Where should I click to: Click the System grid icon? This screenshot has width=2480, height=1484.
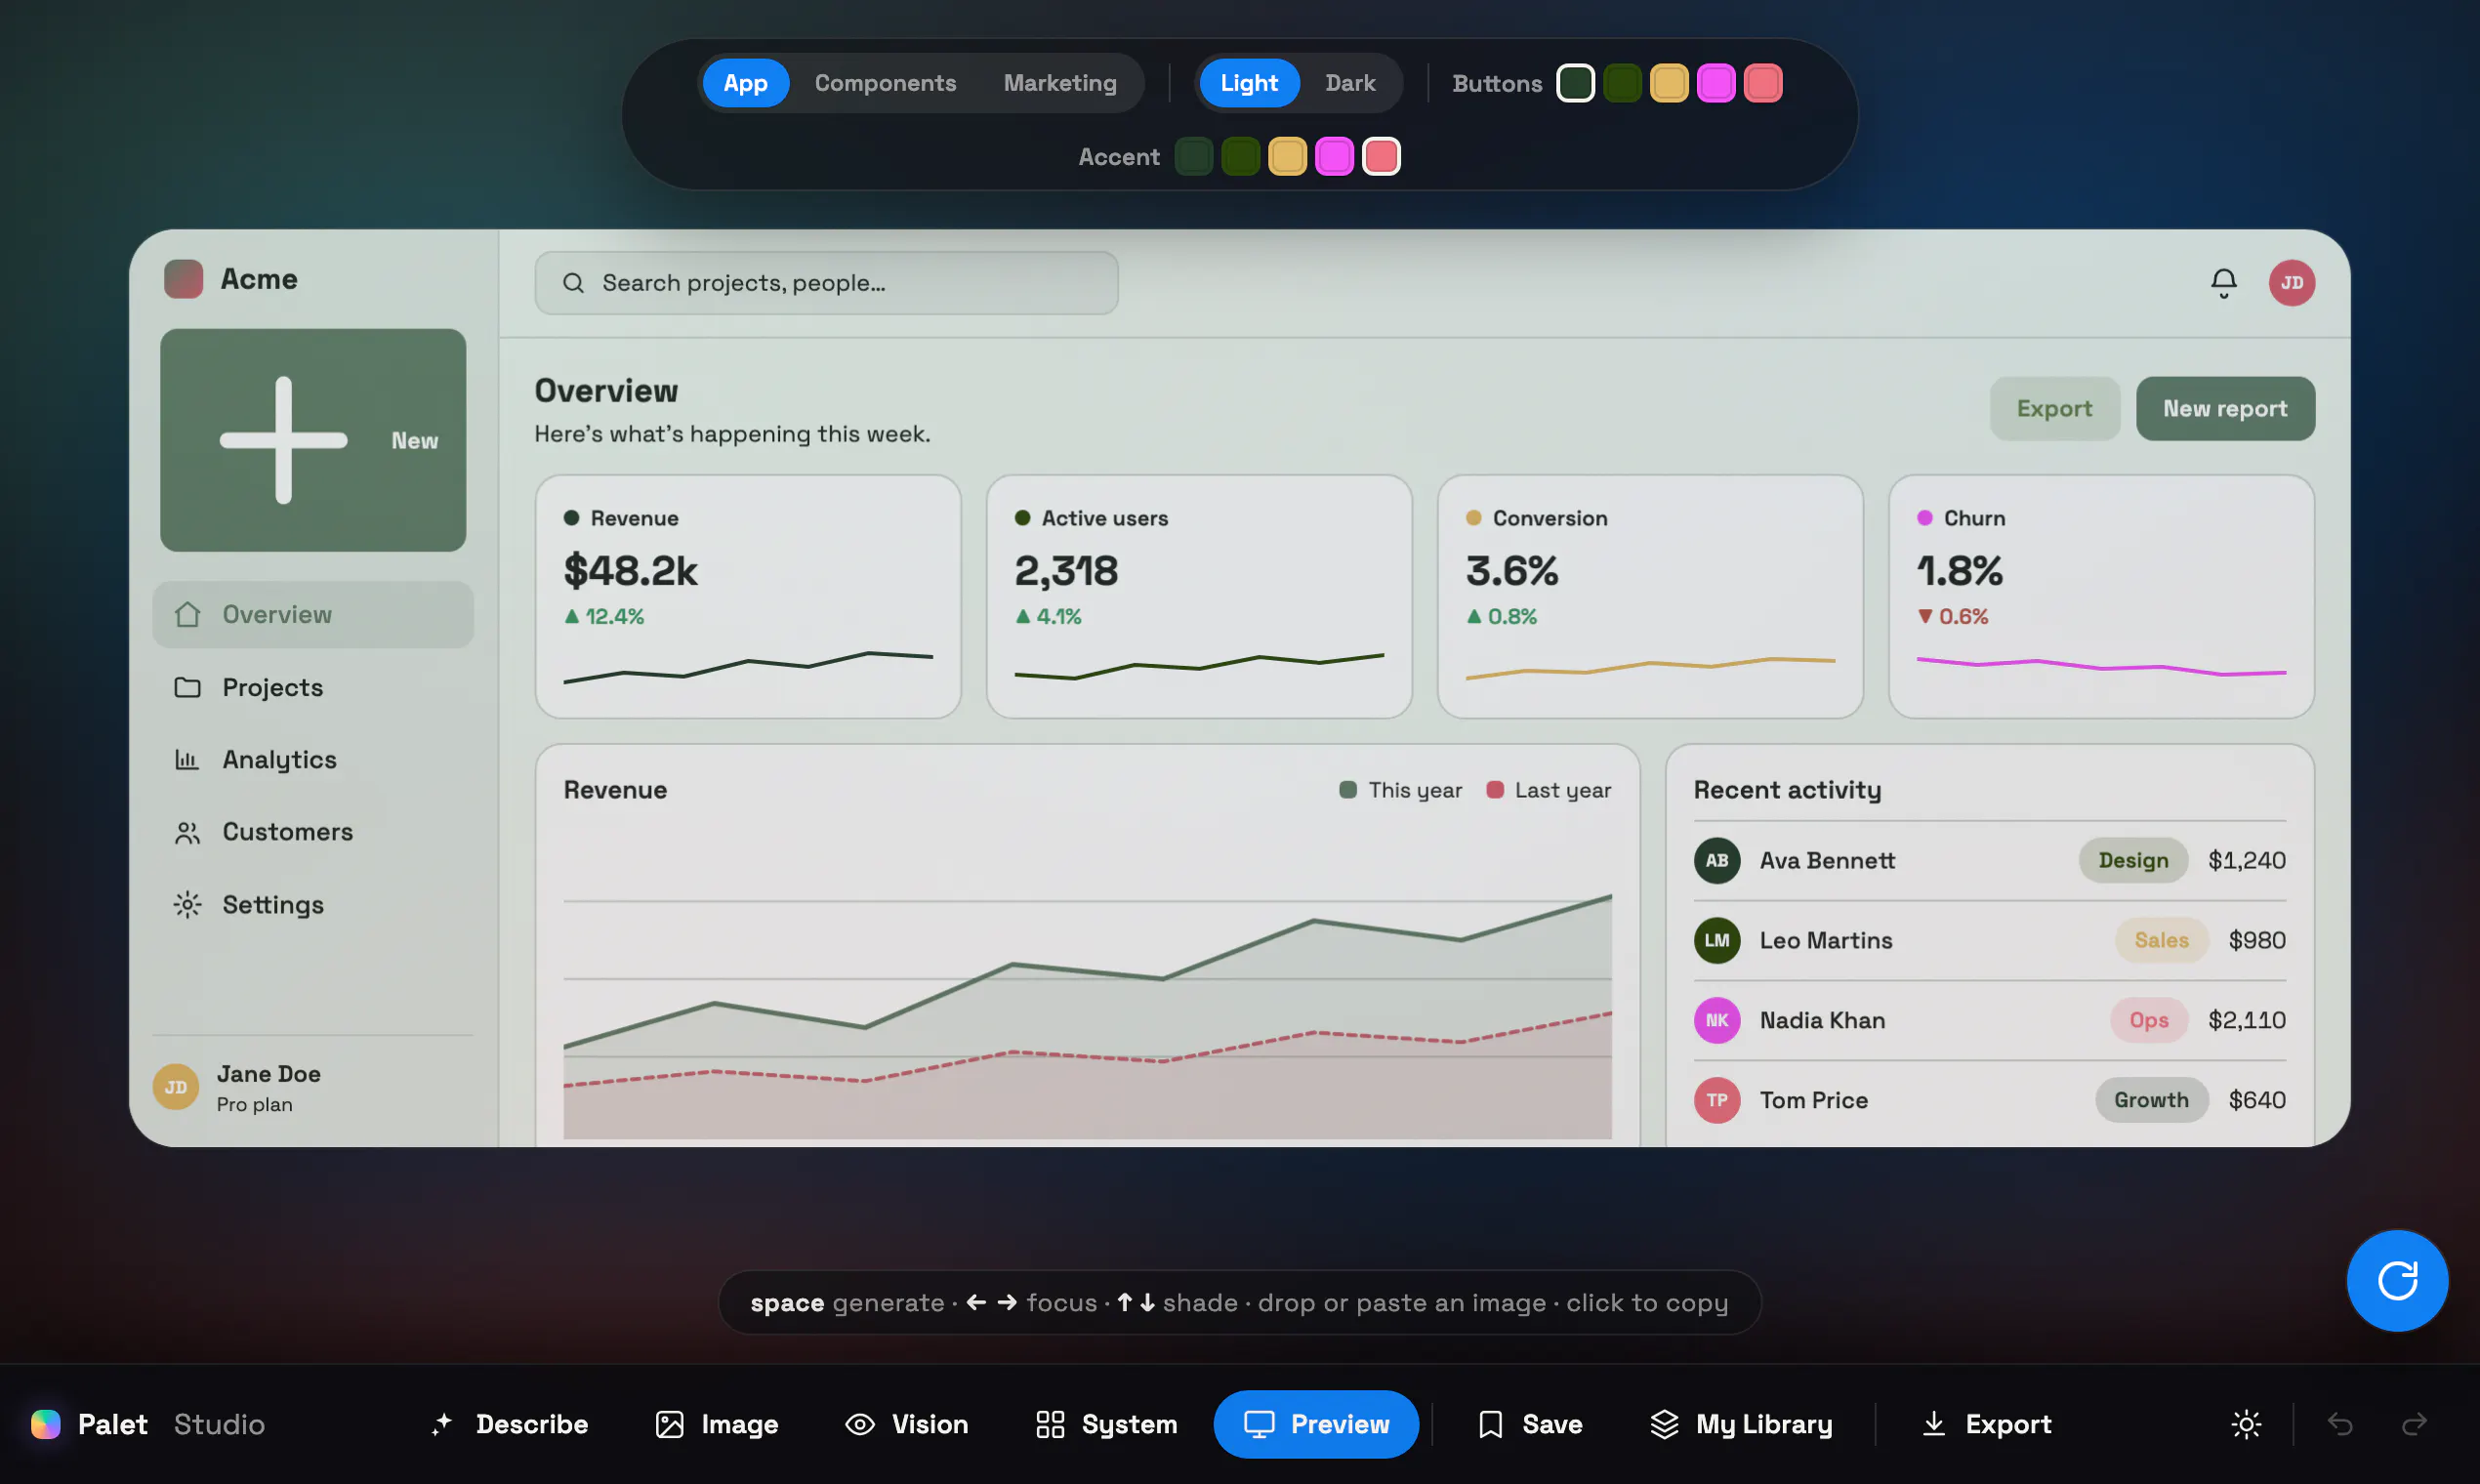1050,1424
